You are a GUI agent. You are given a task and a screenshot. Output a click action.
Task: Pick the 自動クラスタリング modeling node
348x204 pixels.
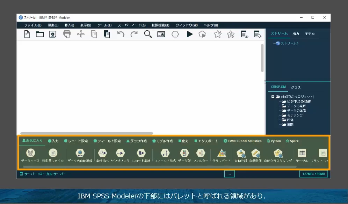coord(279,154)
